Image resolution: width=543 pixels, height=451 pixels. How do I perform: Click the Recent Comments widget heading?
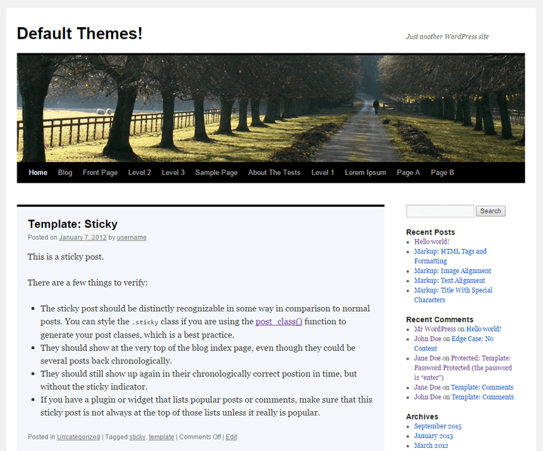click(440, 320)
